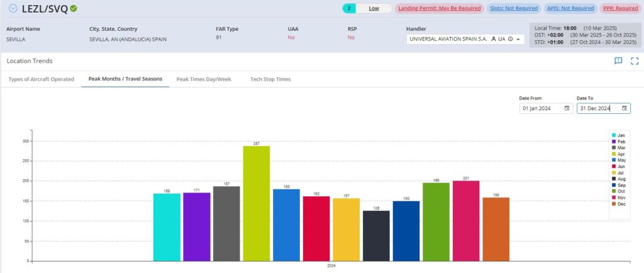
Task: Click into the Date From input field
Action: point(541,108)
